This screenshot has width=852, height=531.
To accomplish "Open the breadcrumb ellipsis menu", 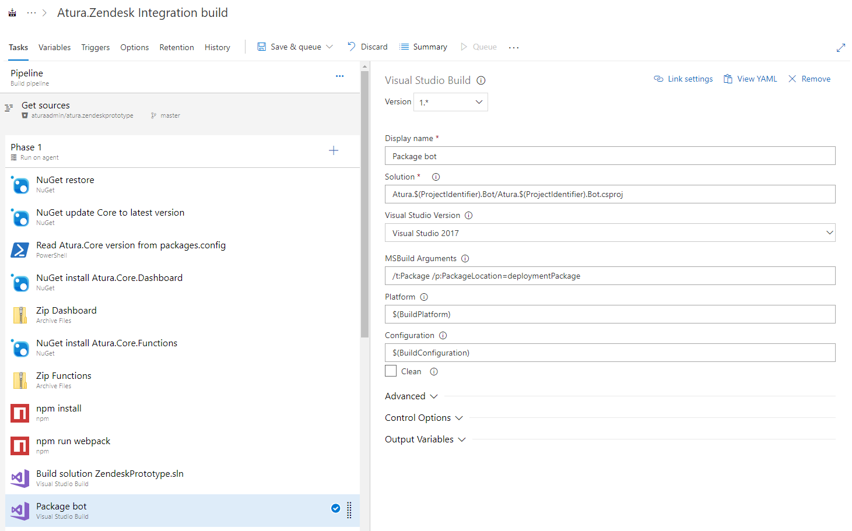I will coord(31,12).
